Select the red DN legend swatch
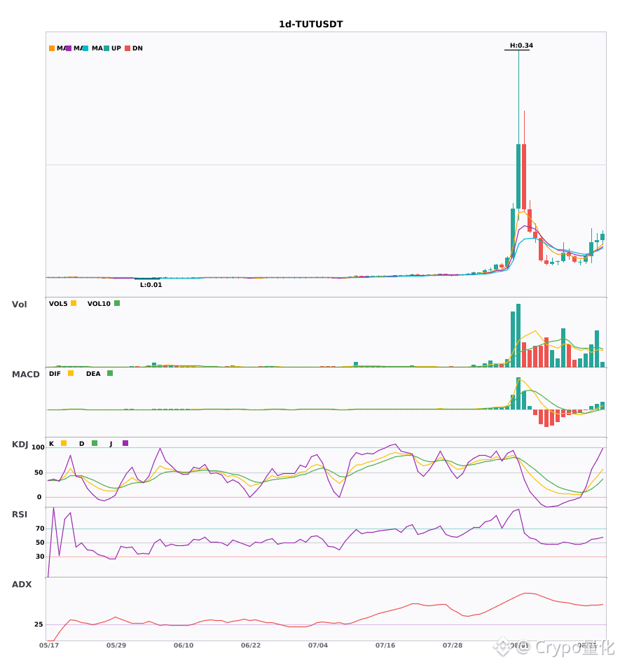The width and height of the screenshot is (620, 665). pos(128,48)
